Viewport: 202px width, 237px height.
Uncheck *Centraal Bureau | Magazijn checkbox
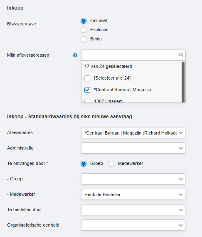click(x=87, y=90)
